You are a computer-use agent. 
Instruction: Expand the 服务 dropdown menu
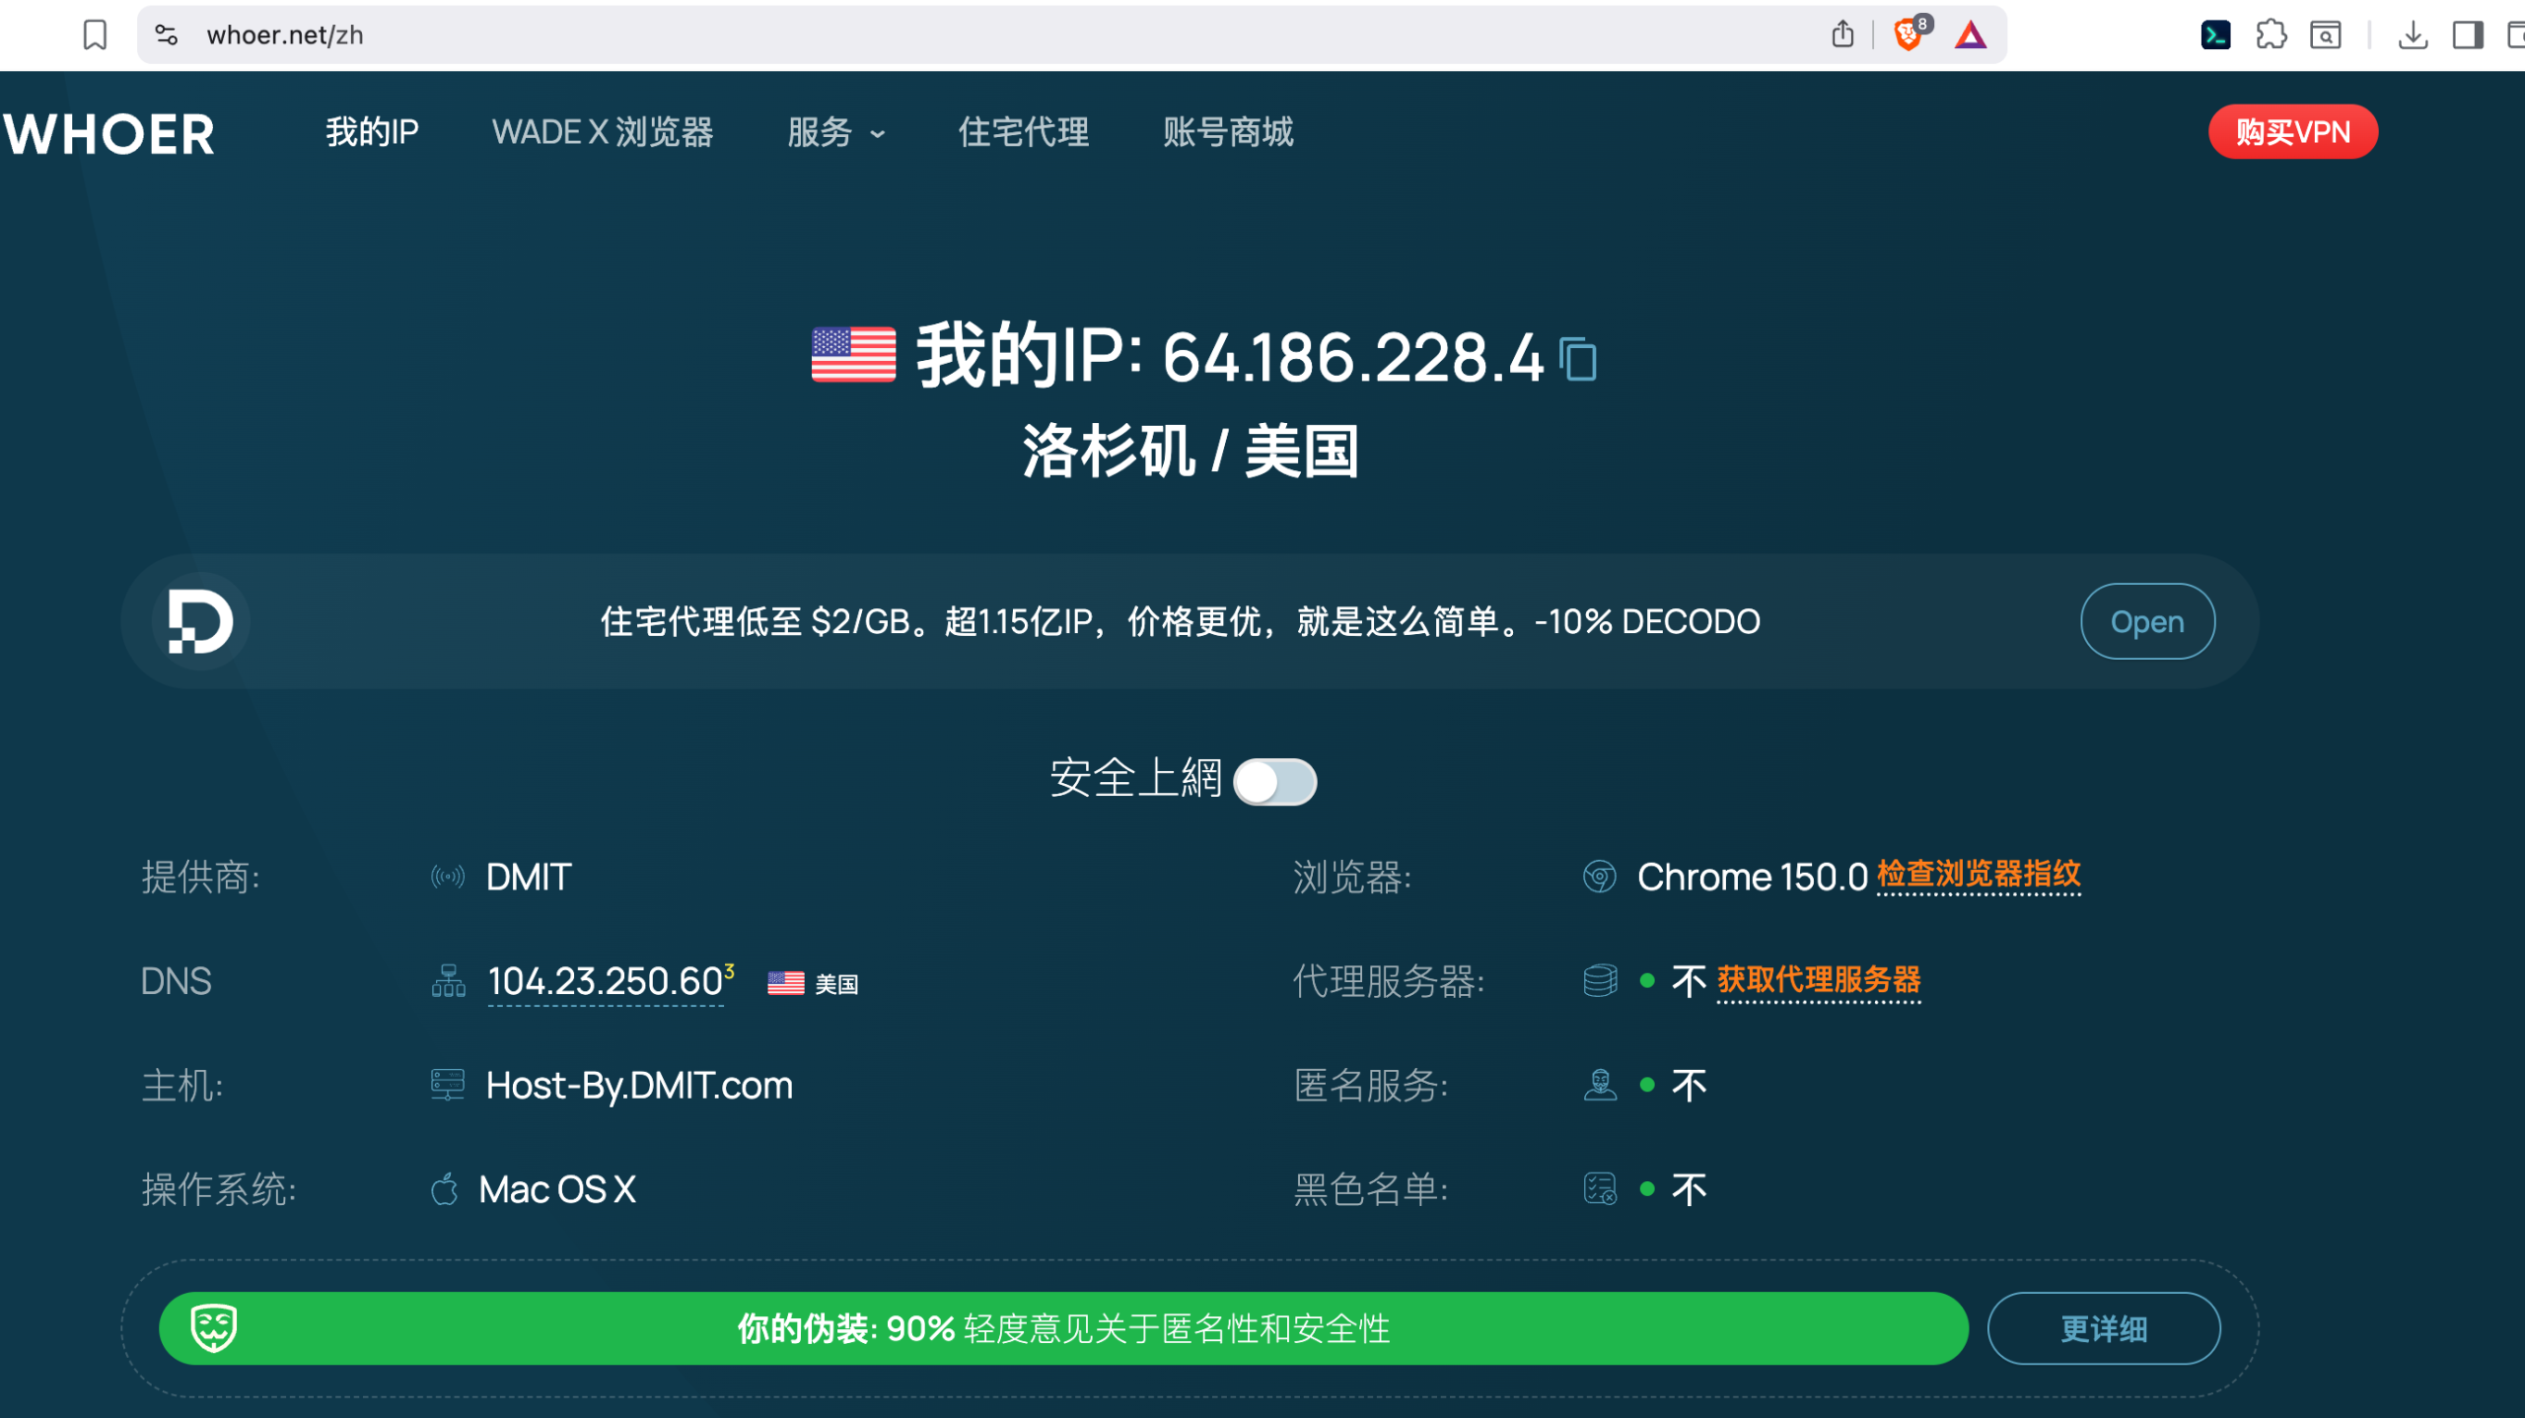coord(836,132)
